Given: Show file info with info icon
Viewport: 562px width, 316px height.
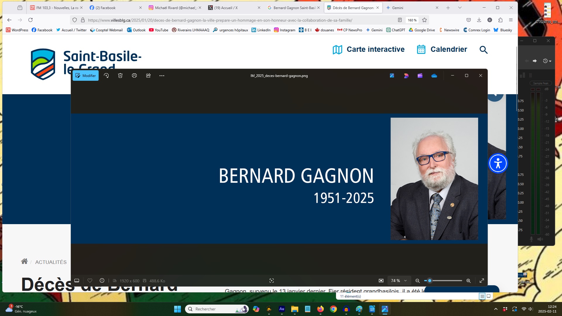Looking at the screenshot, I should (102, 281).
